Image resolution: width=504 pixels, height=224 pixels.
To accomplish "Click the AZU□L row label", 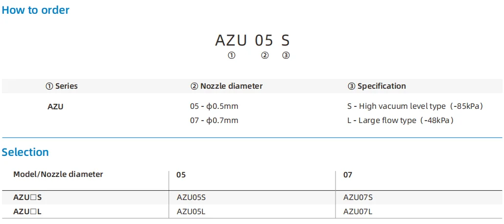I will pos(27,212).
